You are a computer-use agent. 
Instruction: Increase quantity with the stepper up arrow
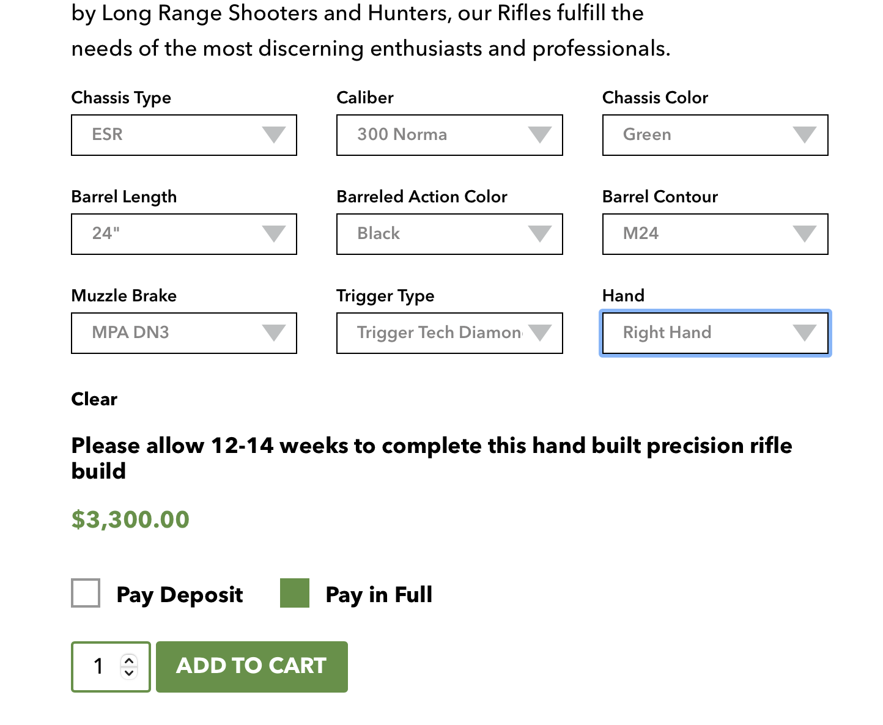pos(128,660)
